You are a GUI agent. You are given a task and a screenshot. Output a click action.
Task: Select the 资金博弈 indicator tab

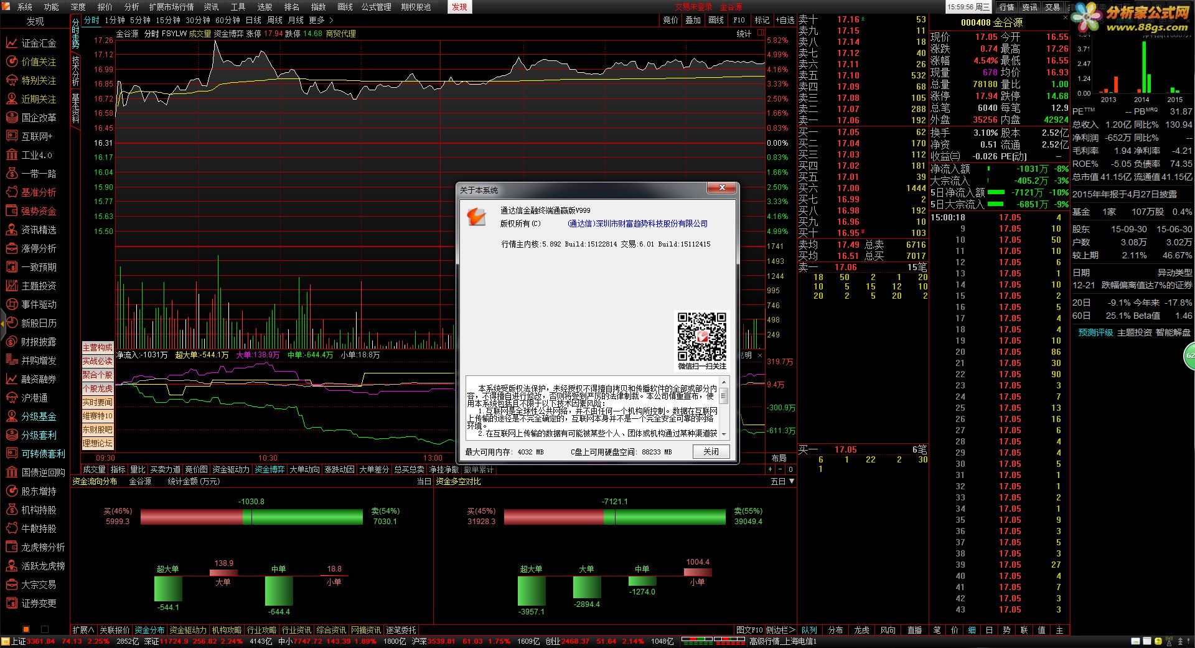tap(269, 469)
